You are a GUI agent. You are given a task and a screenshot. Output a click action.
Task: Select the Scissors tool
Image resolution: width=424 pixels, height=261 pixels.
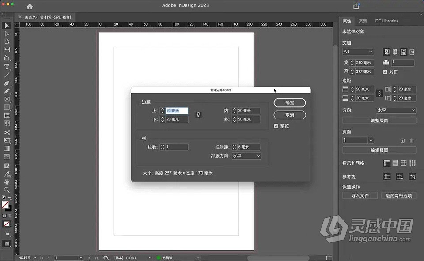click(6, 132)
